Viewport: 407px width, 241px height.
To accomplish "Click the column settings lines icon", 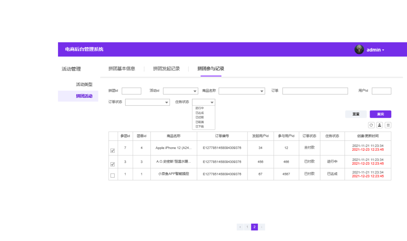I will (x=388, y=125).
